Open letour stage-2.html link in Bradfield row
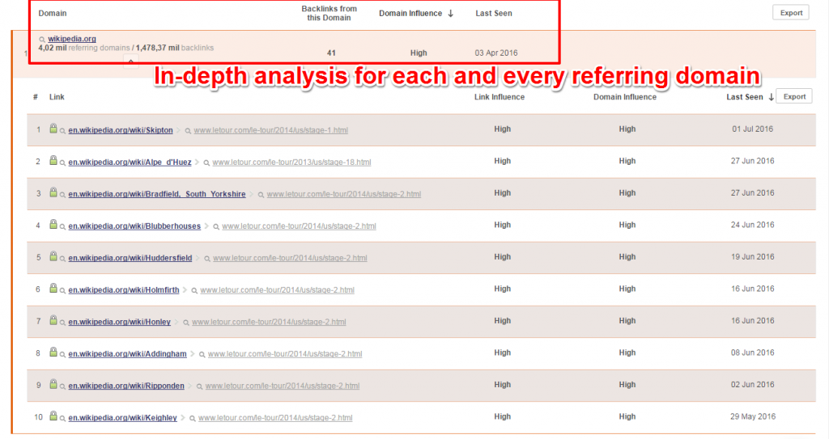 tap(343, 194)
